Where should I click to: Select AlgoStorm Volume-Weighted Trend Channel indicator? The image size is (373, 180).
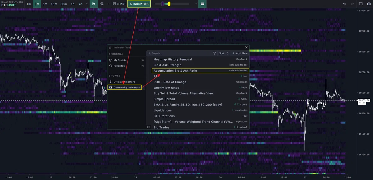[x=200, y=122]
